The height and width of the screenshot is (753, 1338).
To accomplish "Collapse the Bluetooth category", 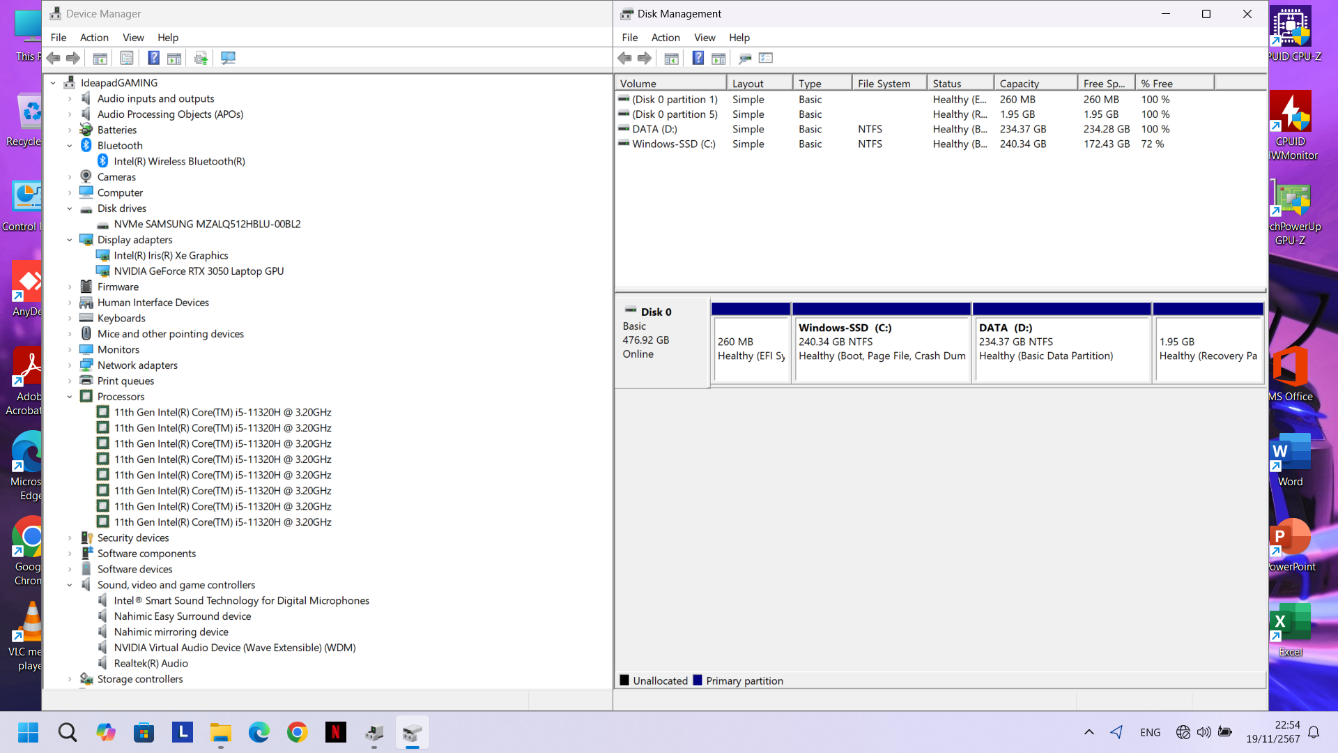I will (70, 146).
